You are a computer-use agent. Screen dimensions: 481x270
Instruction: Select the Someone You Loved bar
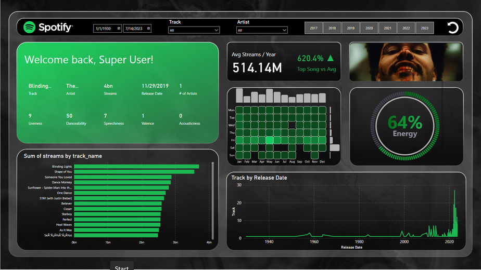123,177
